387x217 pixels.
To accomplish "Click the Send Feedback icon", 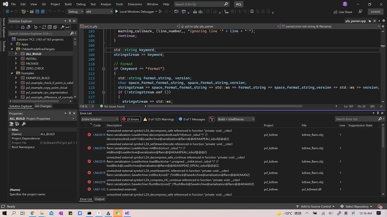I will [360, 12].
